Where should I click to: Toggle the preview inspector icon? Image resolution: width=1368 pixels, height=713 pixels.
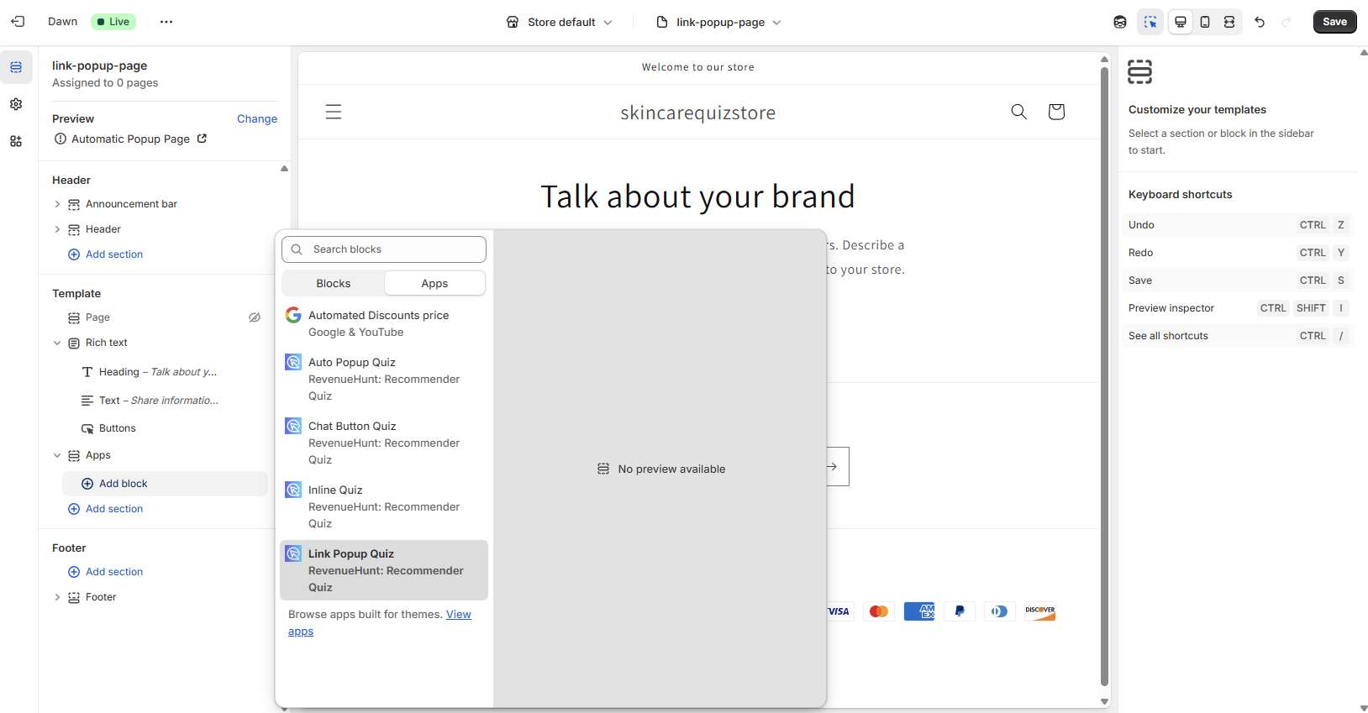1150,22
